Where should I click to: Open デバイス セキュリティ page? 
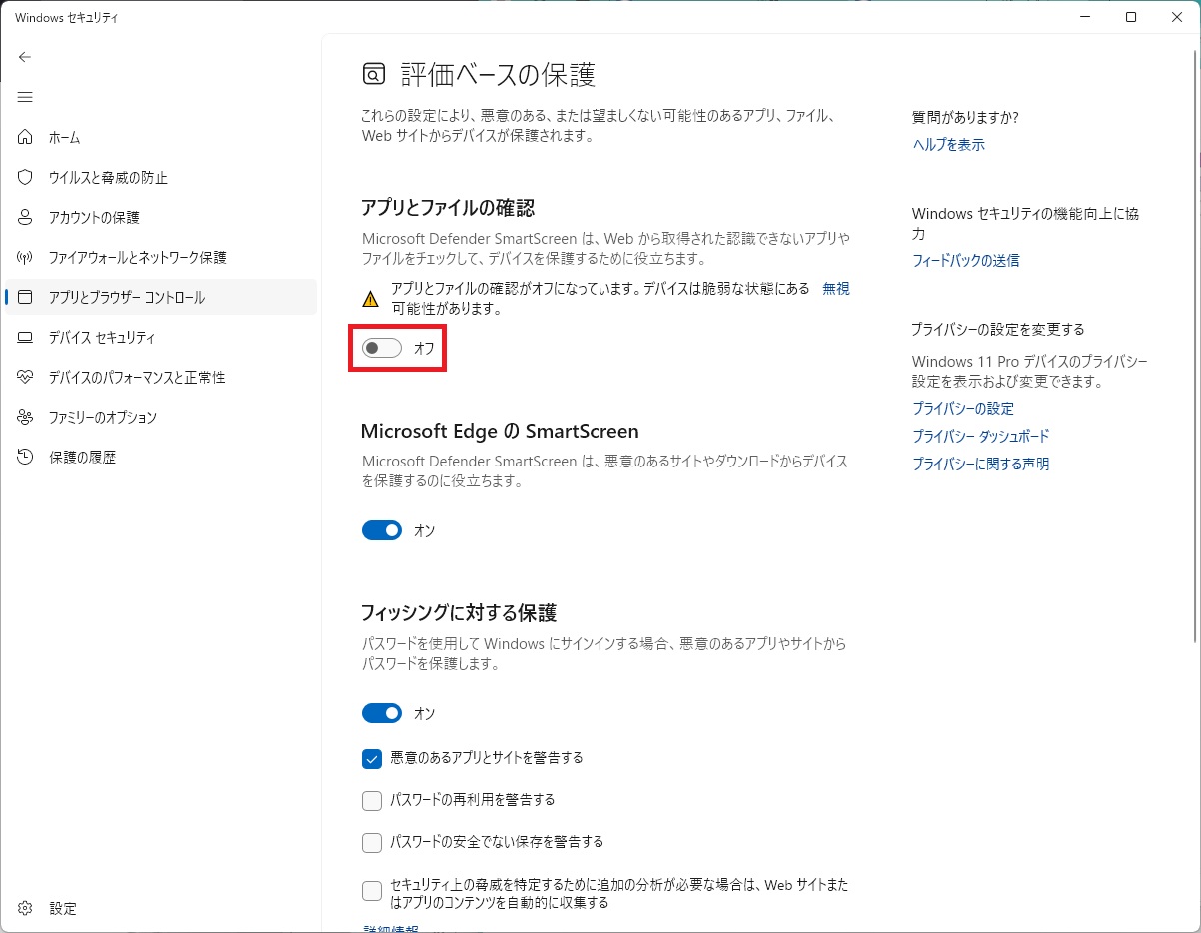(160, 337)
